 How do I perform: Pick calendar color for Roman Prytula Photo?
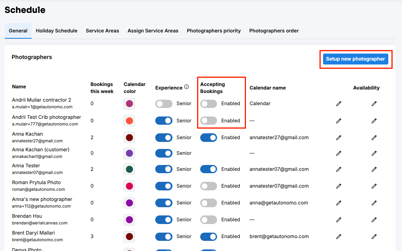coord(129,186)
